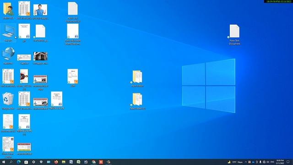Open Microsoft Store from the taskbar

(x=26, y=162)
